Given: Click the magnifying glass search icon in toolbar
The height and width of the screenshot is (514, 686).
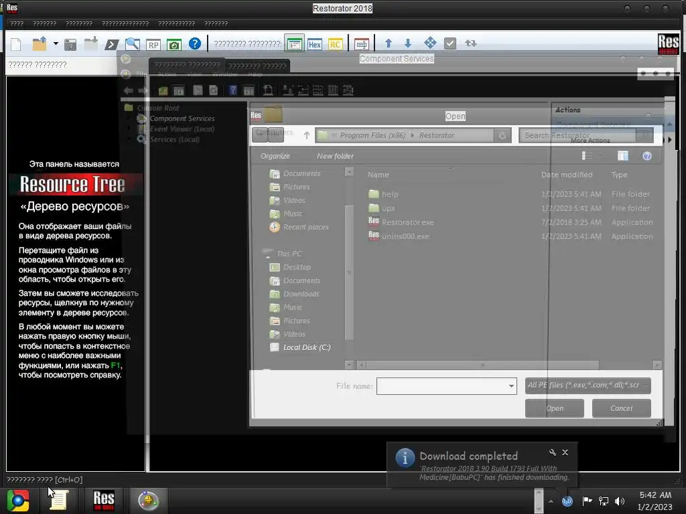Looking at the screenshot, I should tap(132, 44).
